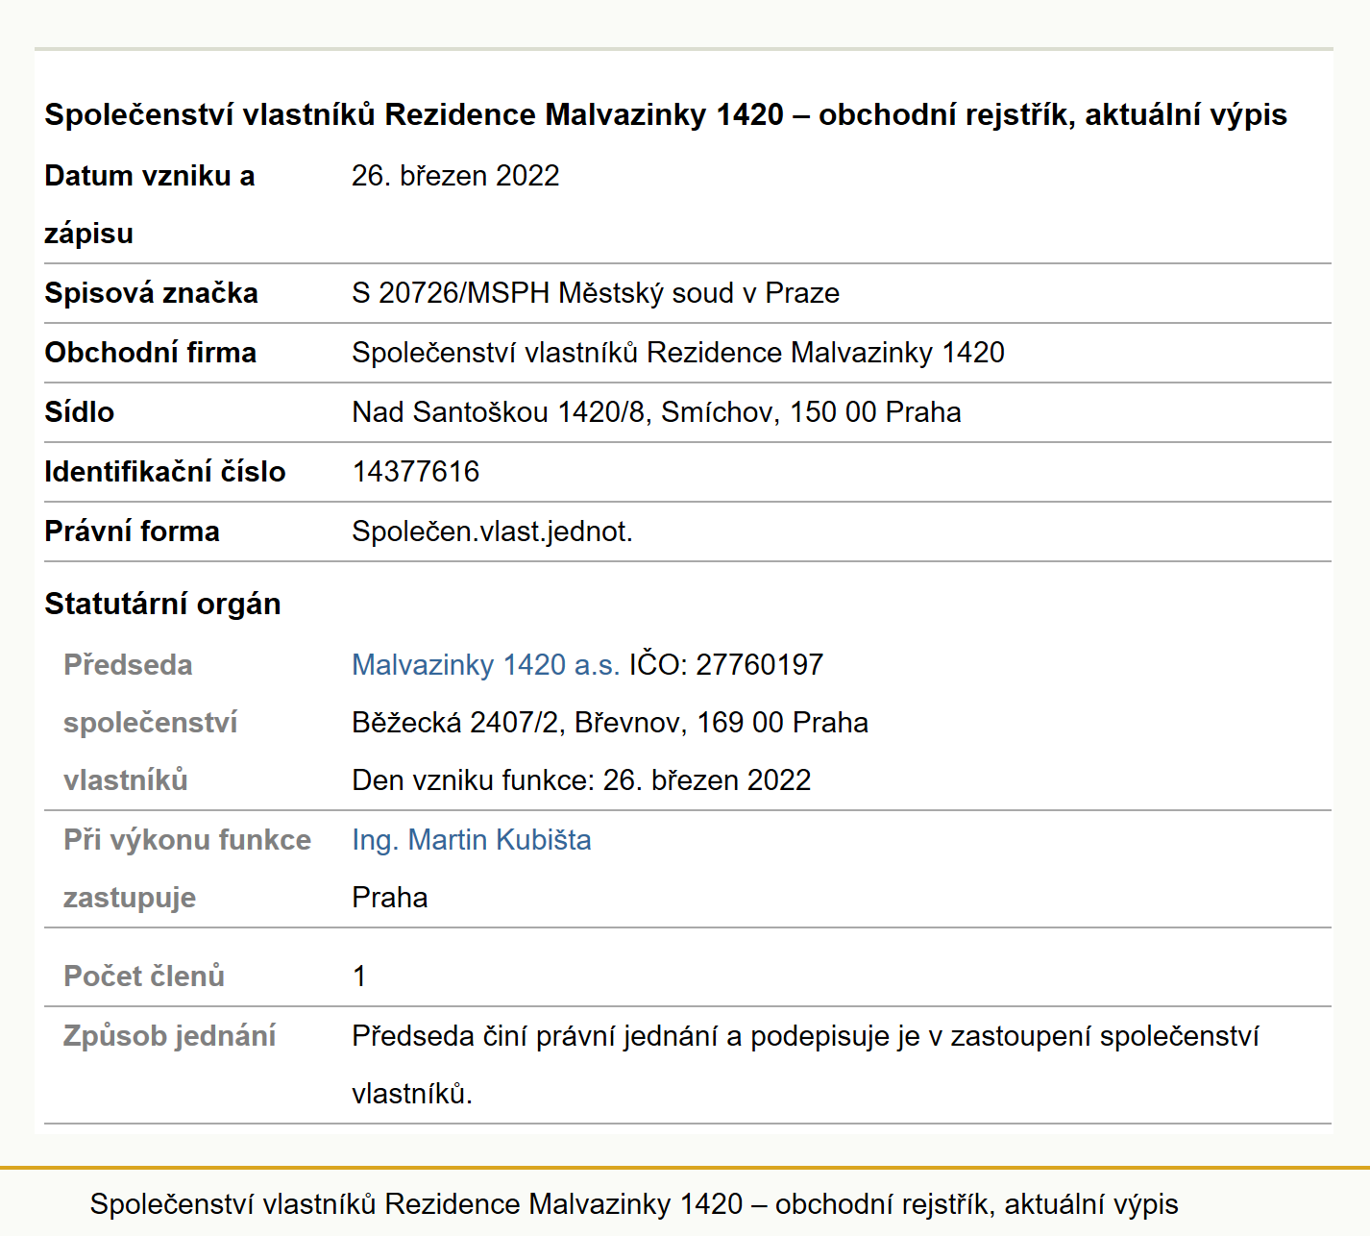Click Den vzniku funkce: 26. březen 2022
Viewport: 1370px width, 1236px height.
(x=581, y=780)
